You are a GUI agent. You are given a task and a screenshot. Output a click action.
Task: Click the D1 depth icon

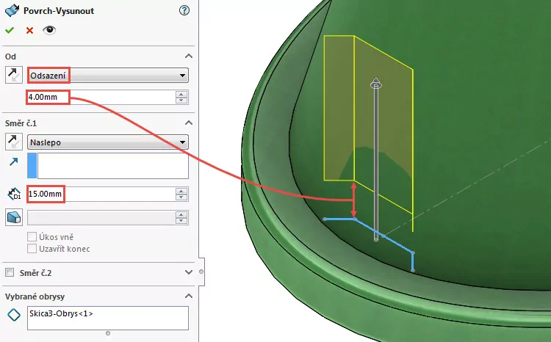tap(14, 194)
